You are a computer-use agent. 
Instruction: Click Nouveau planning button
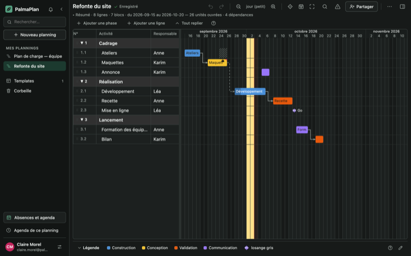pos(35,35)
